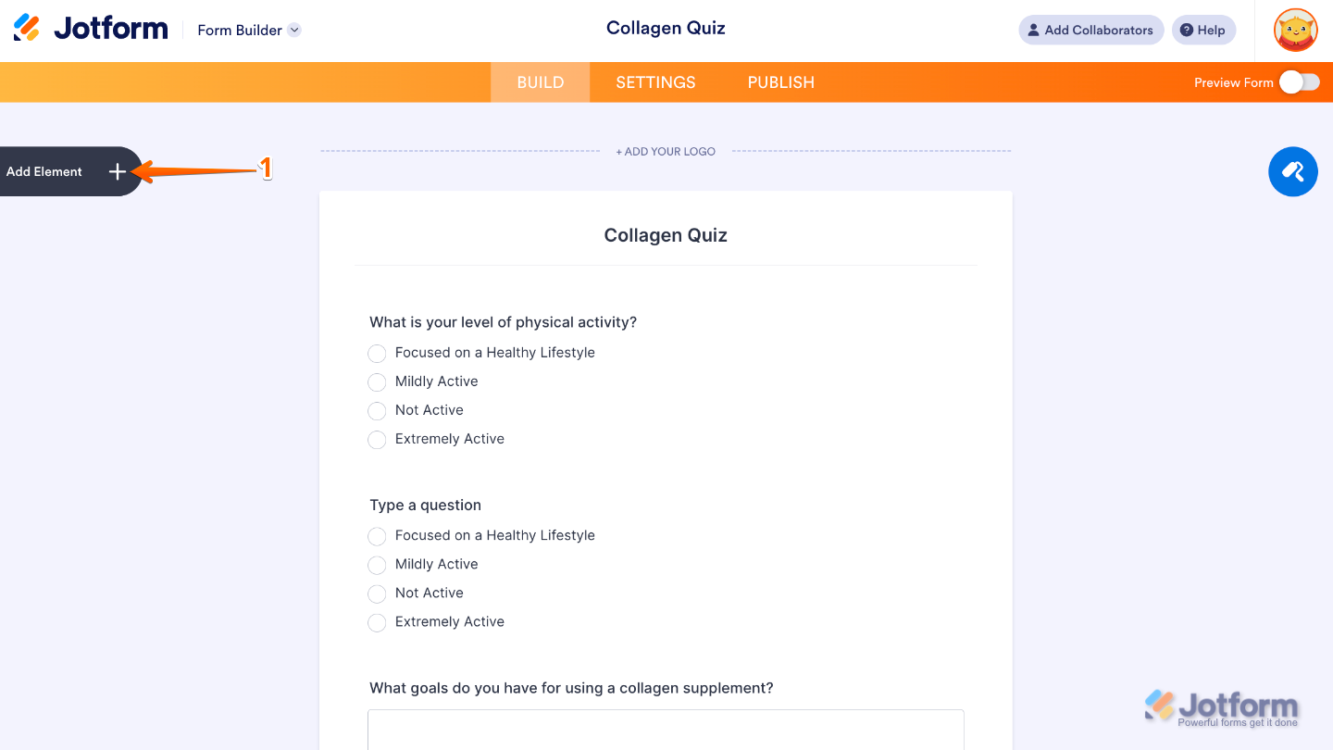Open the Form Designer paint roller icon
Viewport: 1333px width, 750px height.
1292,171
